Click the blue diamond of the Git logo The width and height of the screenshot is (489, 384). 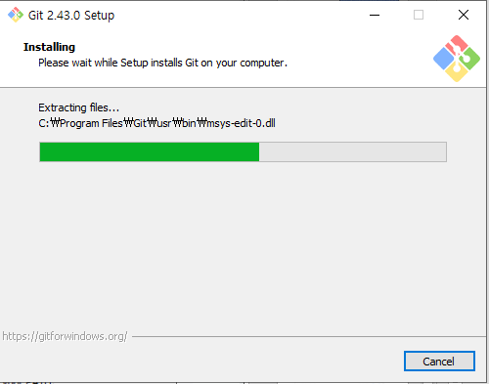click(x=444, y=59)
